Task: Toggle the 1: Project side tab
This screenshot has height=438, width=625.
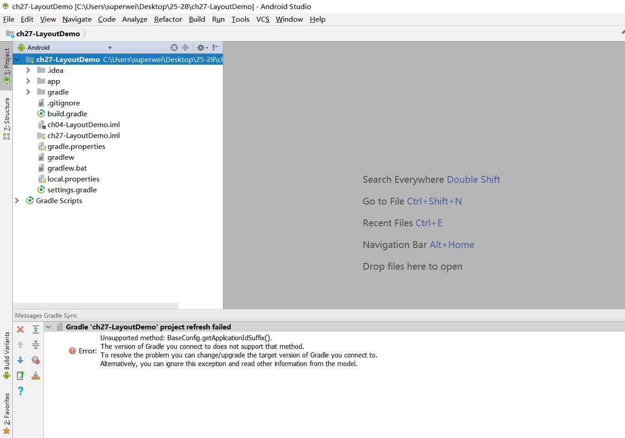Action: [x=6, y=66]
